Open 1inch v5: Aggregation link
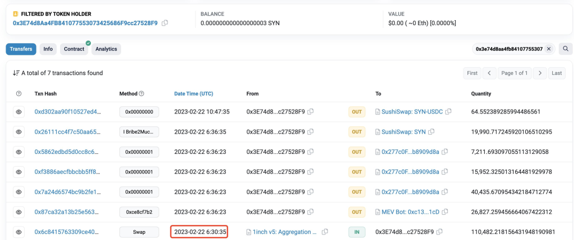The image size is (574, 240). click(285, 232)
